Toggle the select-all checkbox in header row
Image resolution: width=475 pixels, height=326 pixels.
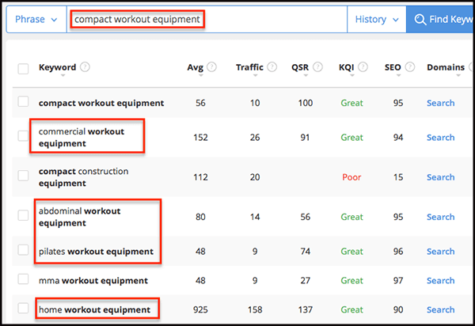click(x=23, y=68)
